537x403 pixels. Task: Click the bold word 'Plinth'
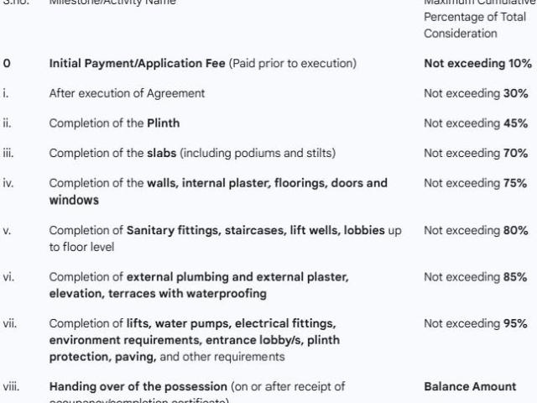click(x=164, y=123)
